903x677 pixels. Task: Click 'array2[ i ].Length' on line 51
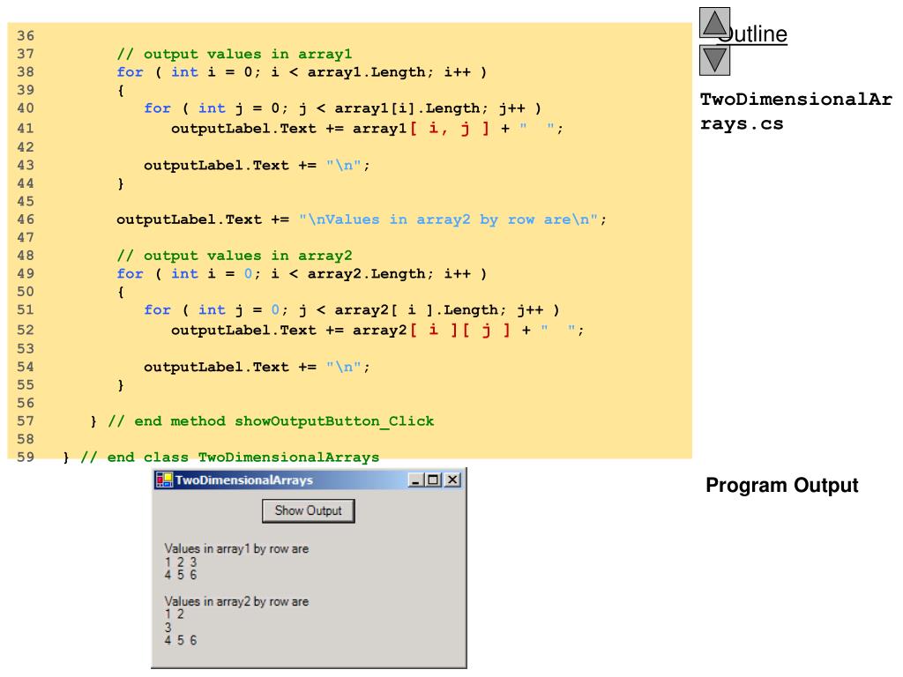point(416,309)
